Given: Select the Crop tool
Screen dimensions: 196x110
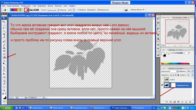Looking at the screenshot, I should [4, 34].
